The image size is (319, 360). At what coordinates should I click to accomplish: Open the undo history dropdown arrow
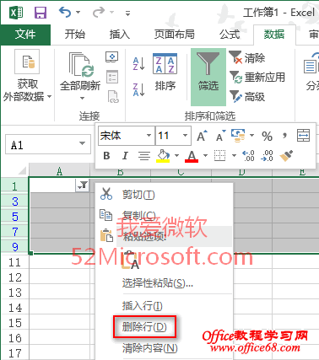pyautogui.click(x=78, y=13)
